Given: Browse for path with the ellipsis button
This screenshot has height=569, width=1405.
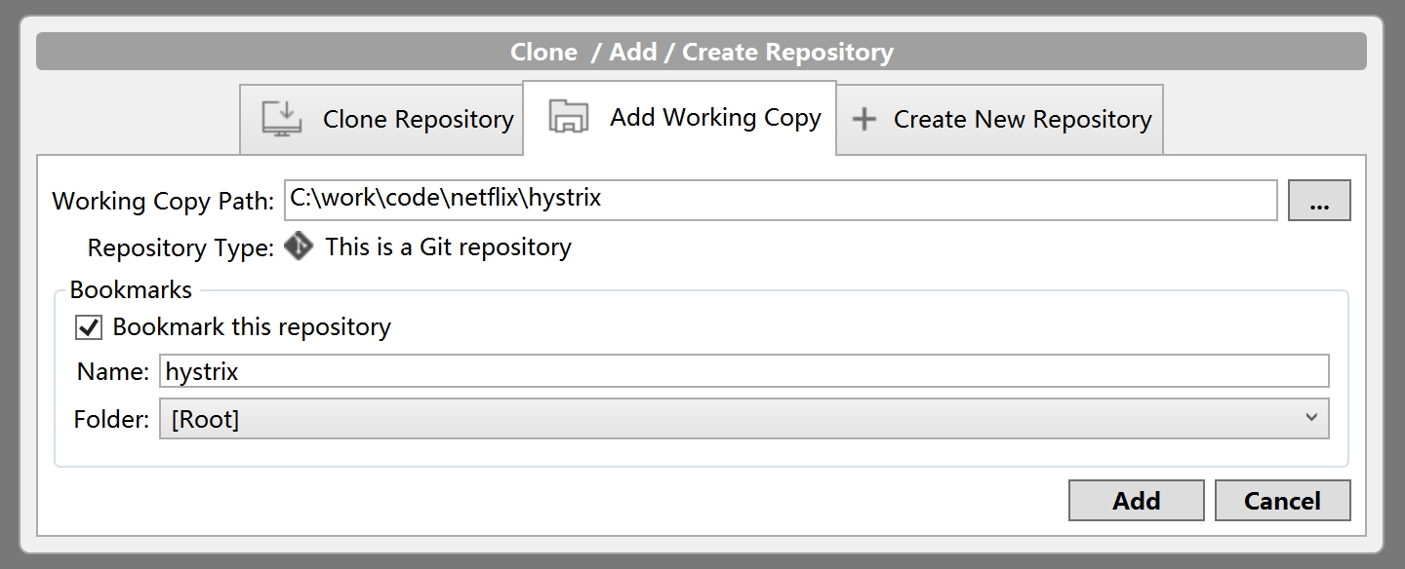Looking at the screenshot, I should [x=1319, y=201].
